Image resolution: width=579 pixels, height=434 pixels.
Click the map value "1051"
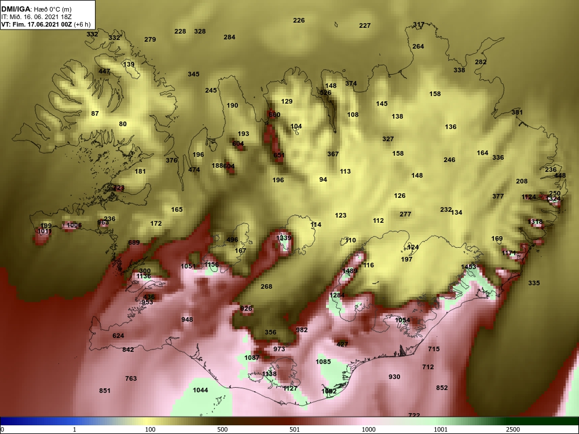click(188, 266)
